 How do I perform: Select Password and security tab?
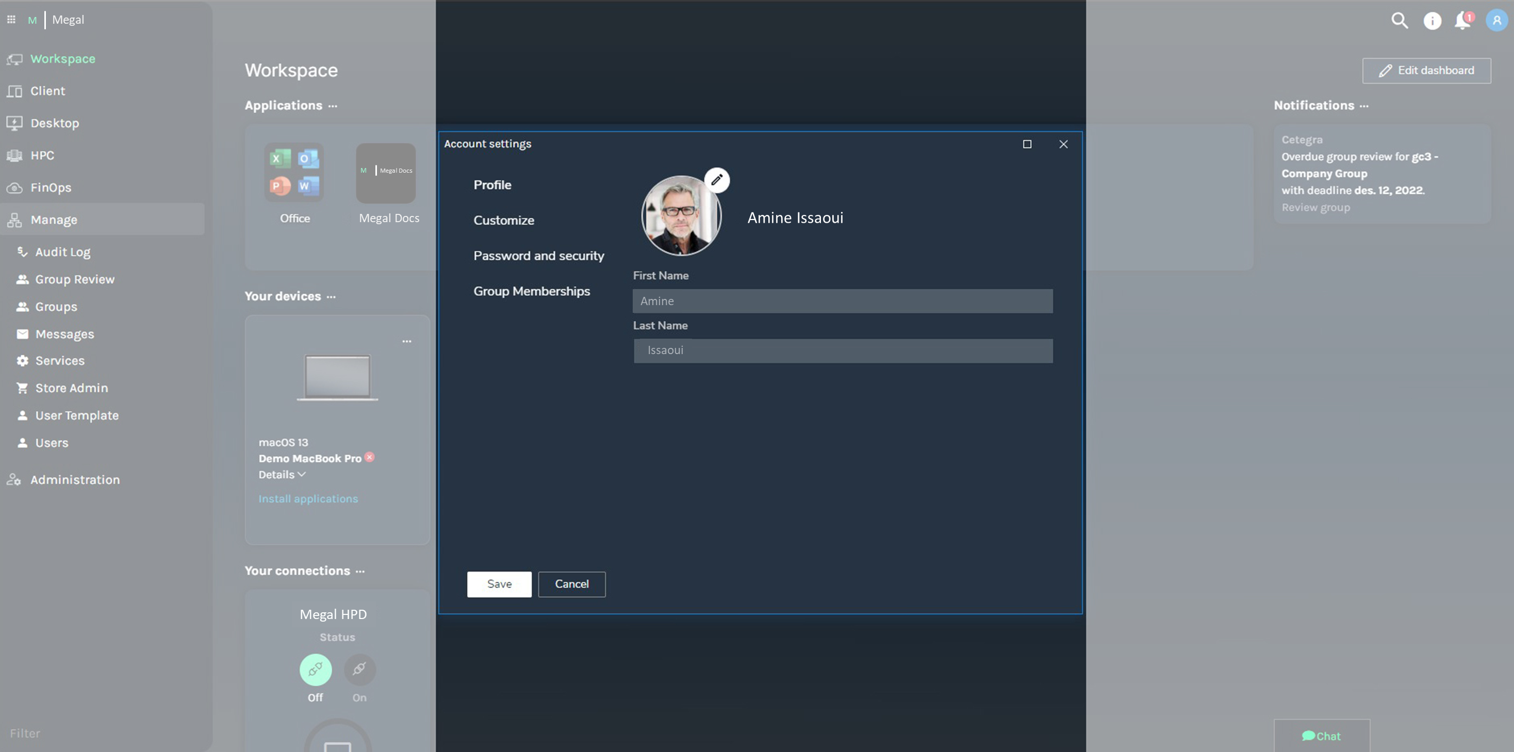click(538, 256)
